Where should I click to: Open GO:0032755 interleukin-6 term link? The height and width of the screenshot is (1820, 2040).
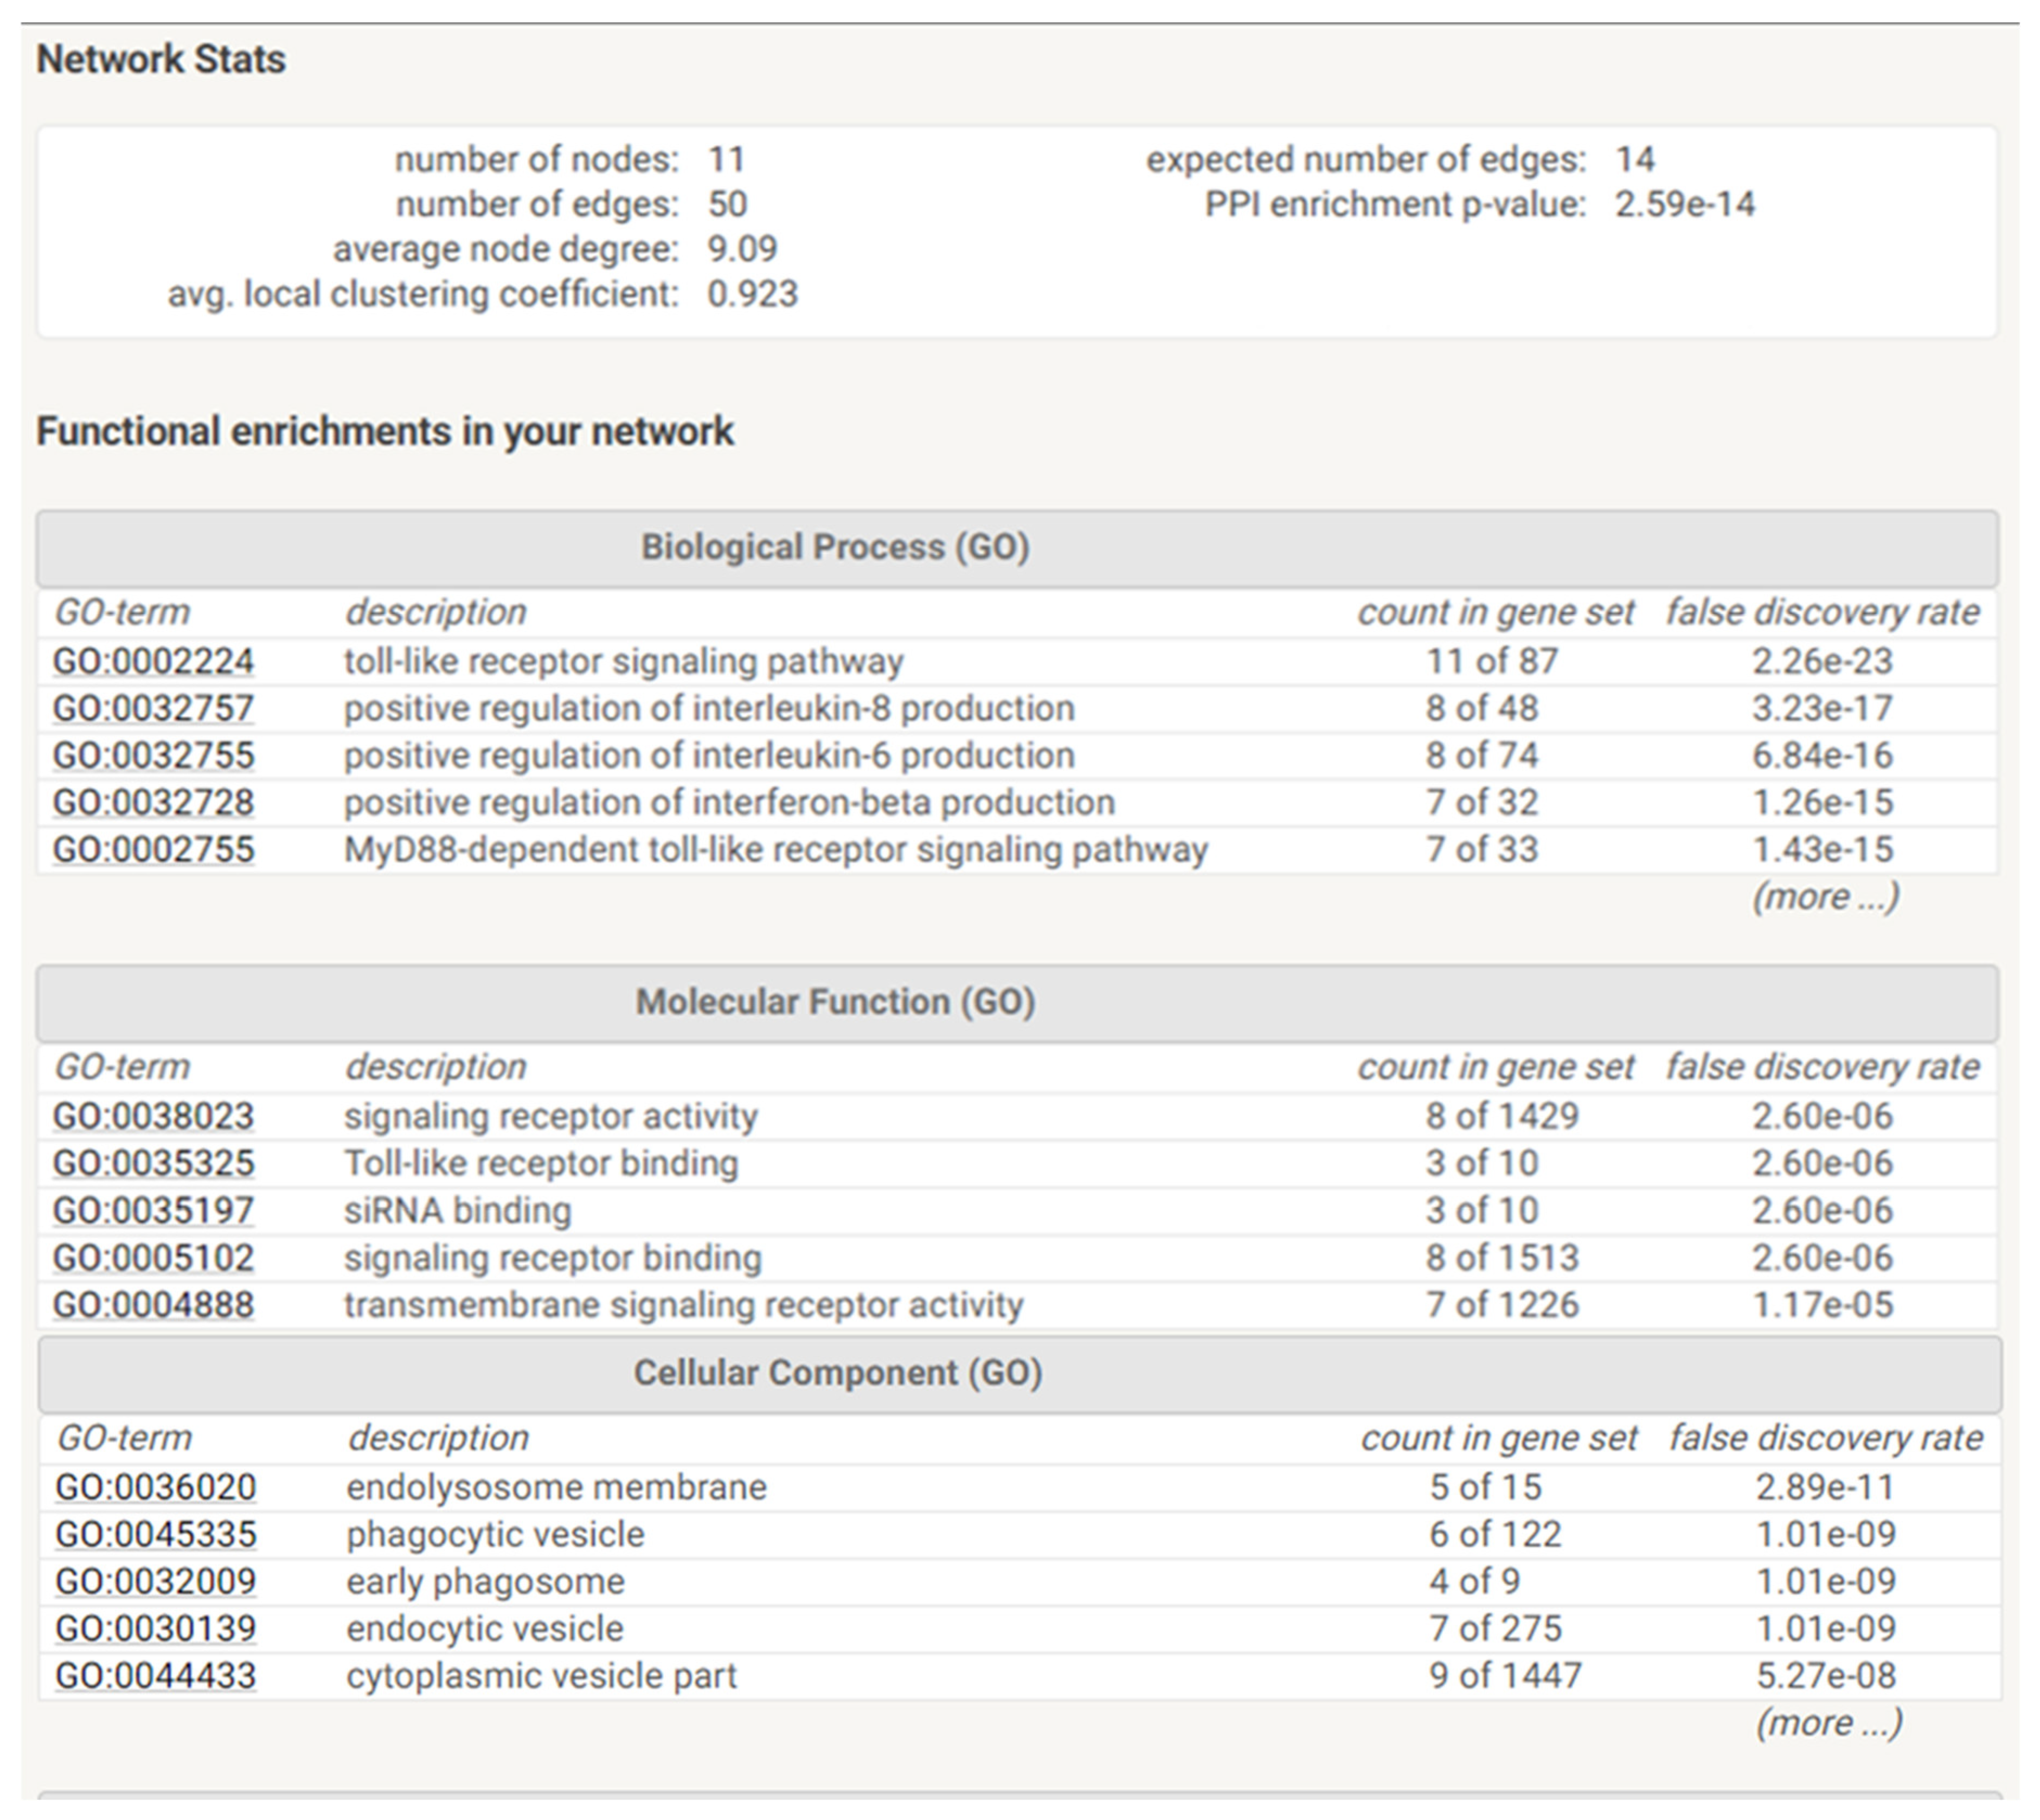click(153, 755)
